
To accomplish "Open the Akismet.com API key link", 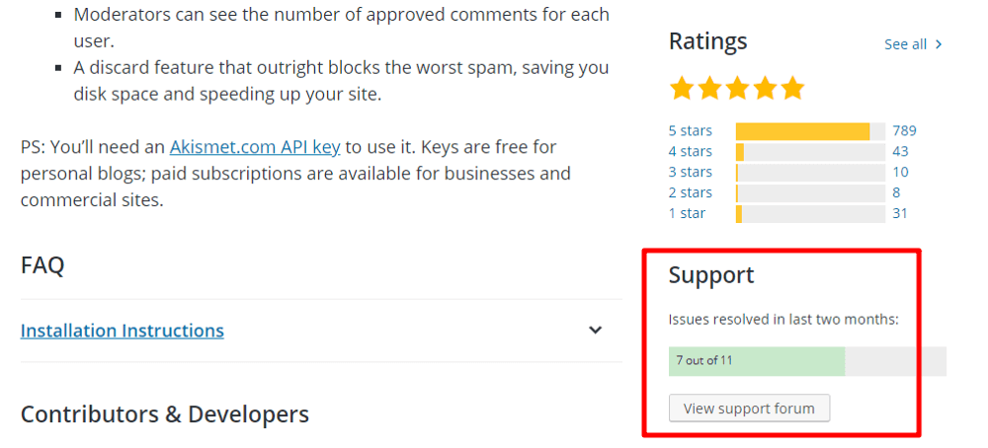I will pyautogui.click(x=255, y=147).
